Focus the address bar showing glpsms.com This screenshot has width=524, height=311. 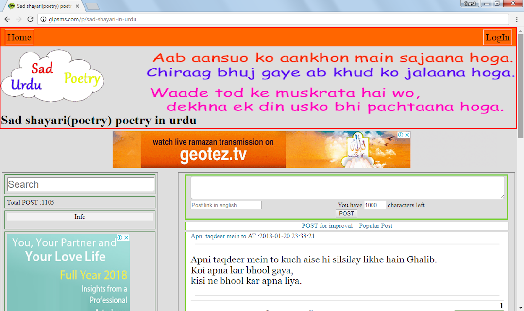pos(274,19)
